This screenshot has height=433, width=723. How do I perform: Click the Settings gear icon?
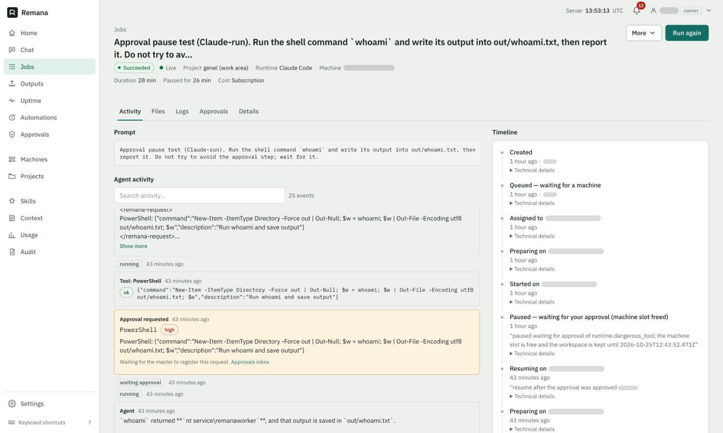coord(12,404)
